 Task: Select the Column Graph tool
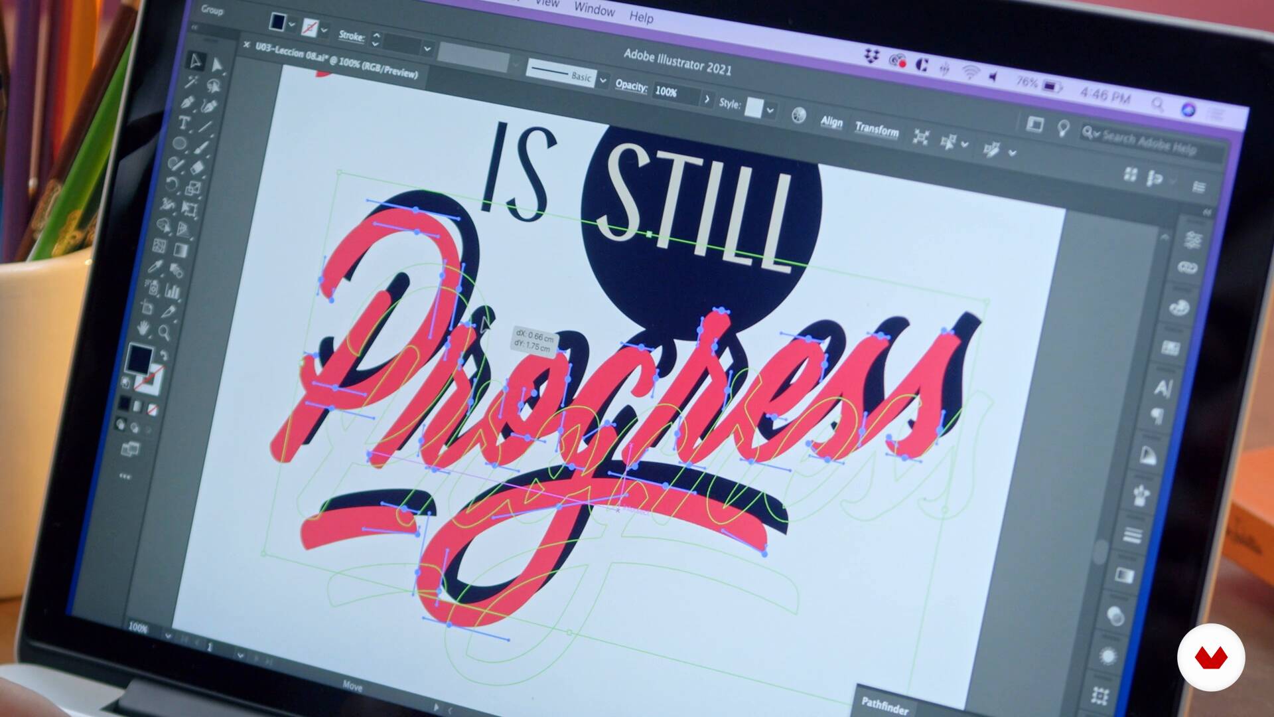(x=173, y=291)
